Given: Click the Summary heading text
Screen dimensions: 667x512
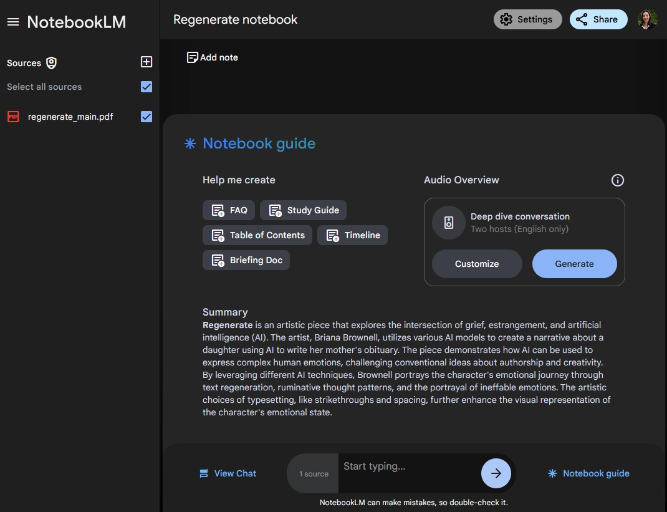Looking at the screenshot, I should pos(225,312).
